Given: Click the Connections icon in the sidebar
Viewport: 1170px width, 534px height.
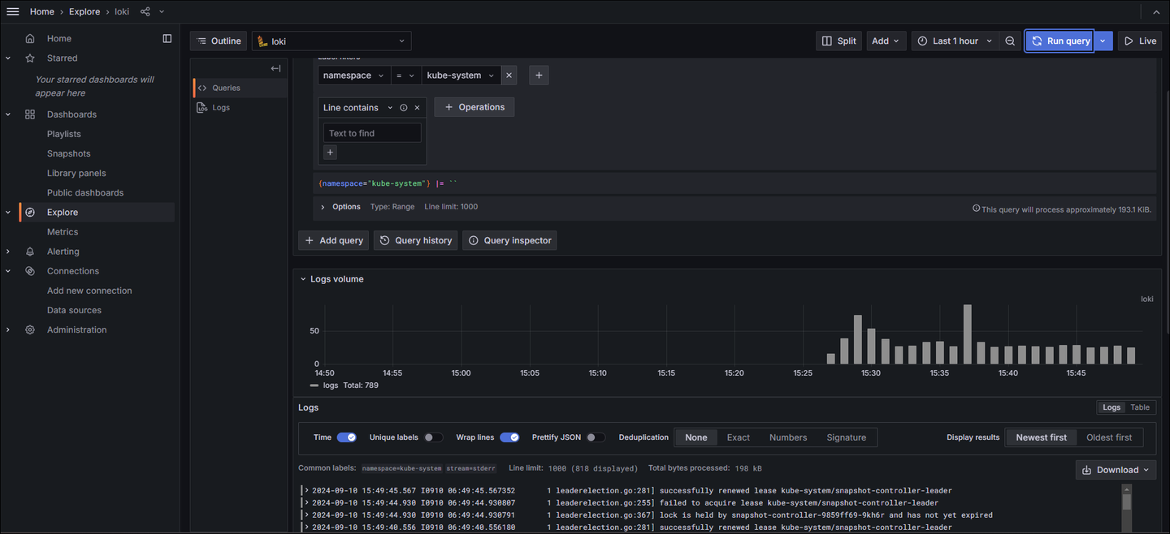Looking at the screenshot, I should (x=30, y=271).
